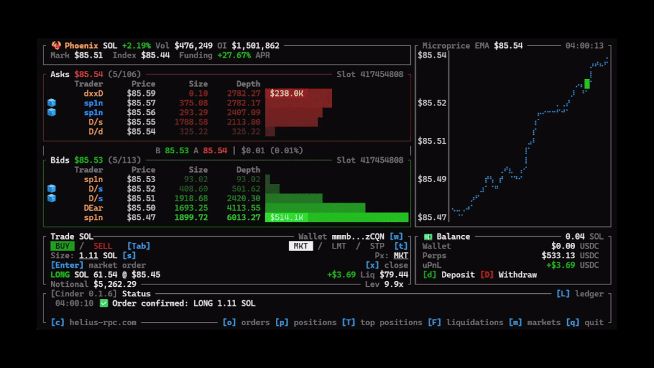This screenshot has width=654, height=368.
Task: Click the red $238.0K depth bar
Action: [x=299, y=93]
